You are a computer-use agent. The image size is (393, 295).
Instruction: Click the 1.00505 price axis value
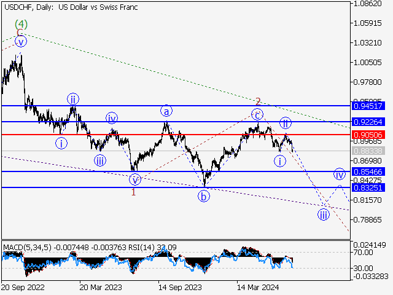[x=367, y=62]
